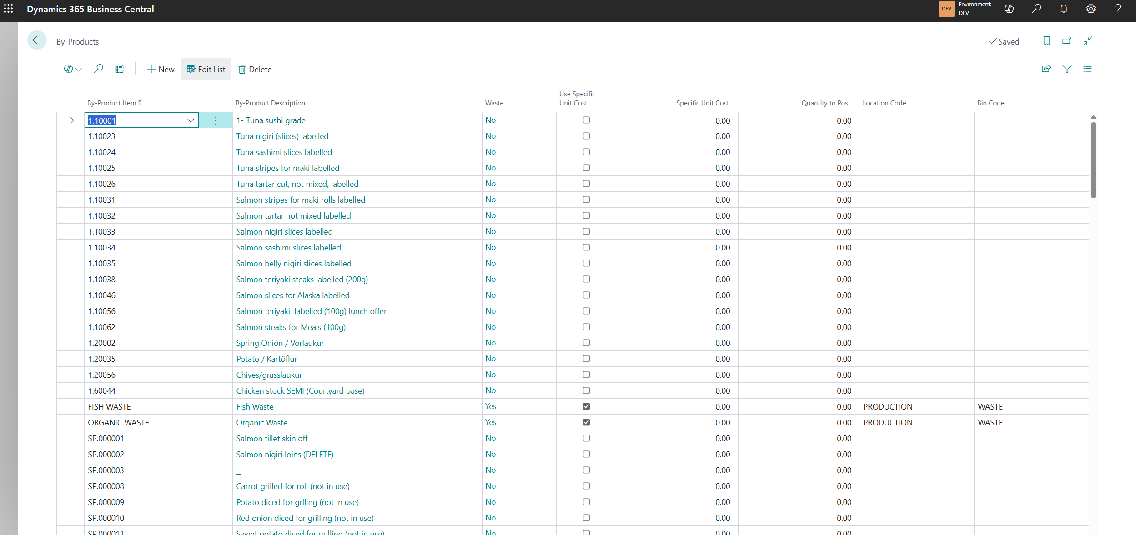Uncheck Use Specific Unit Cost for Organic Waste
The width and height of the screenshot is (1136, 535).
(586, 422)
